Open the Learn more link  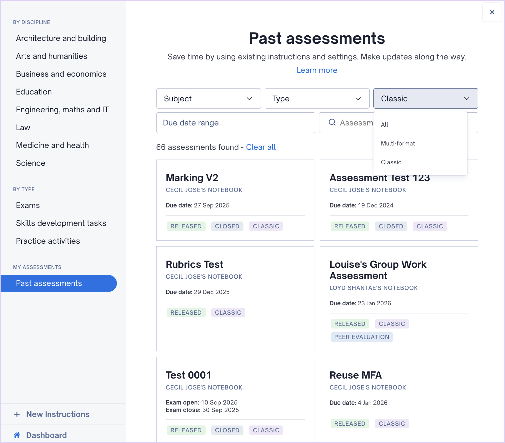317,70
